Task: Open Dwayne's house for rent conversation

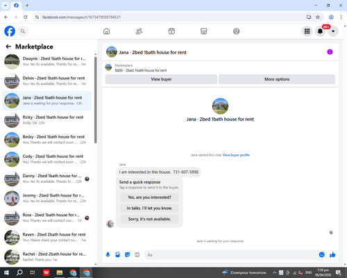Action: (46, 61)
